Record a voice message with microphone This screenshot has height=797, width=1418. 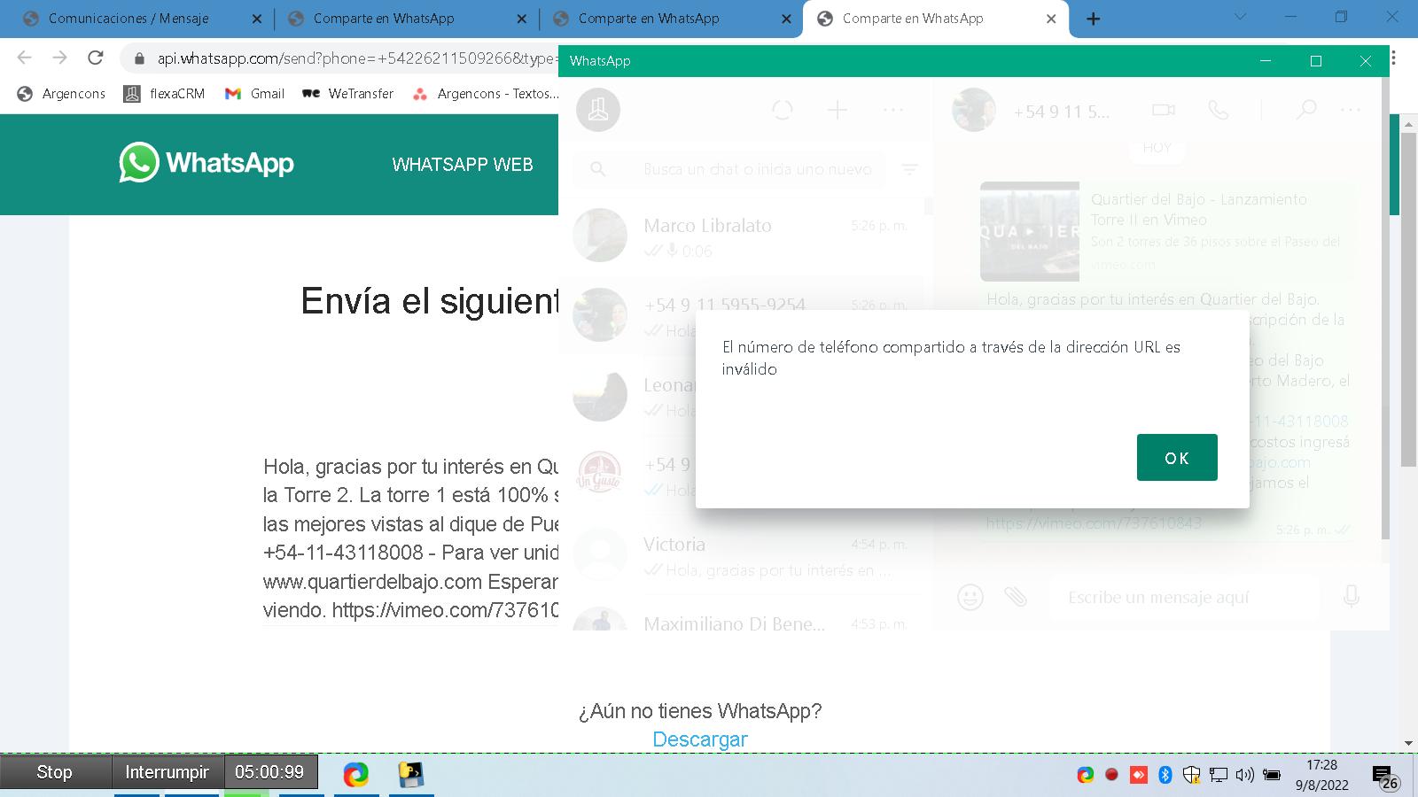(1352, 597)
